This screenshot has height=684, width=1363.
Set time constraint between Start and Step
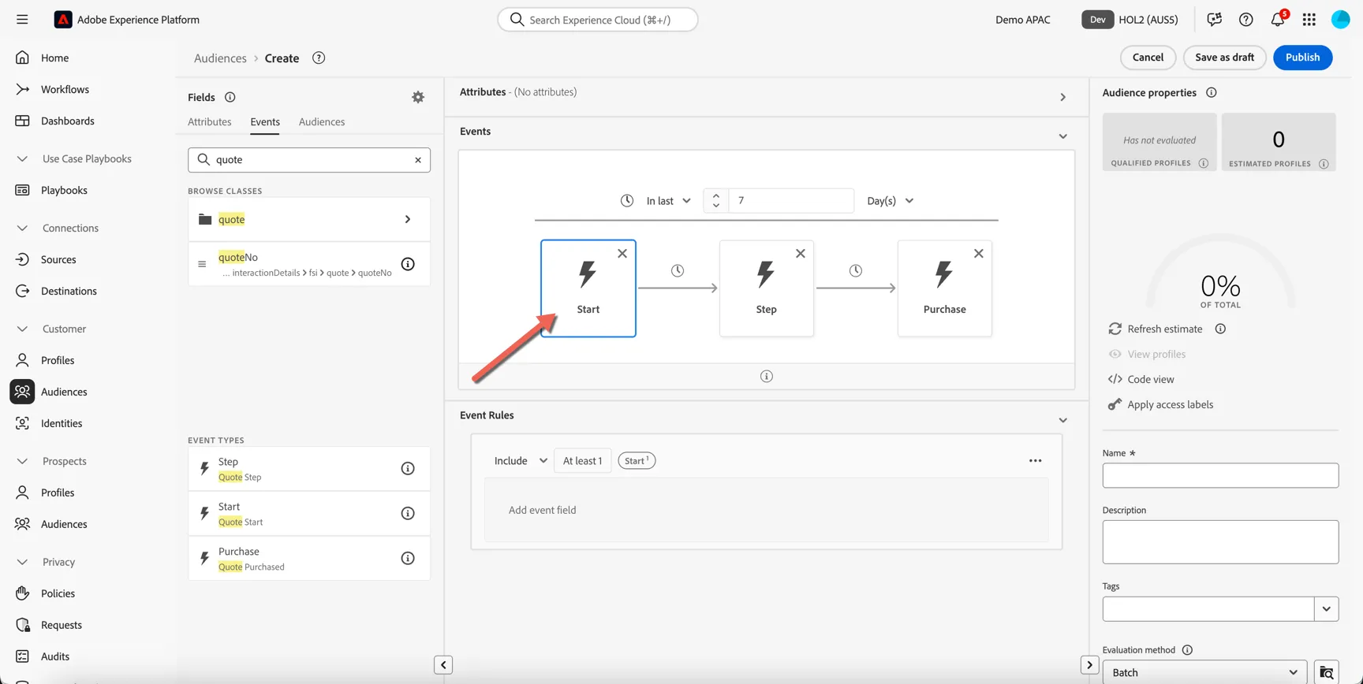678,270
